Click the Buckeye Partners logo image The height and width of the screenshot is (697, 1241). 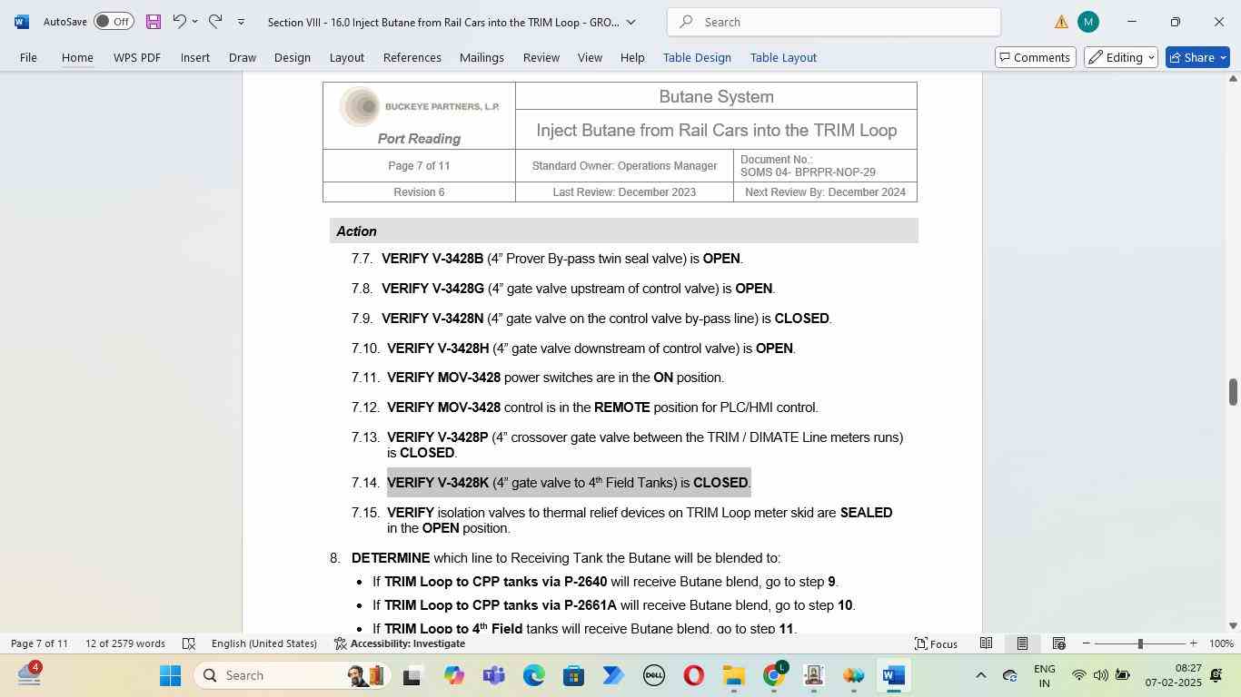[x=420, y=107]
